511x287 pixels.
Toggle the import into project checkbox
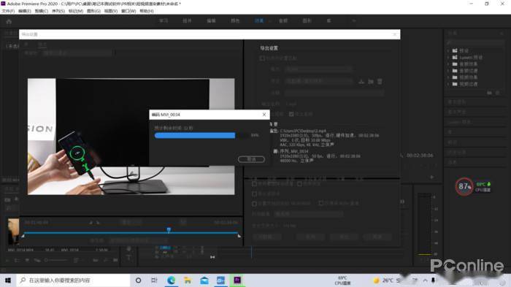(254, 194)
